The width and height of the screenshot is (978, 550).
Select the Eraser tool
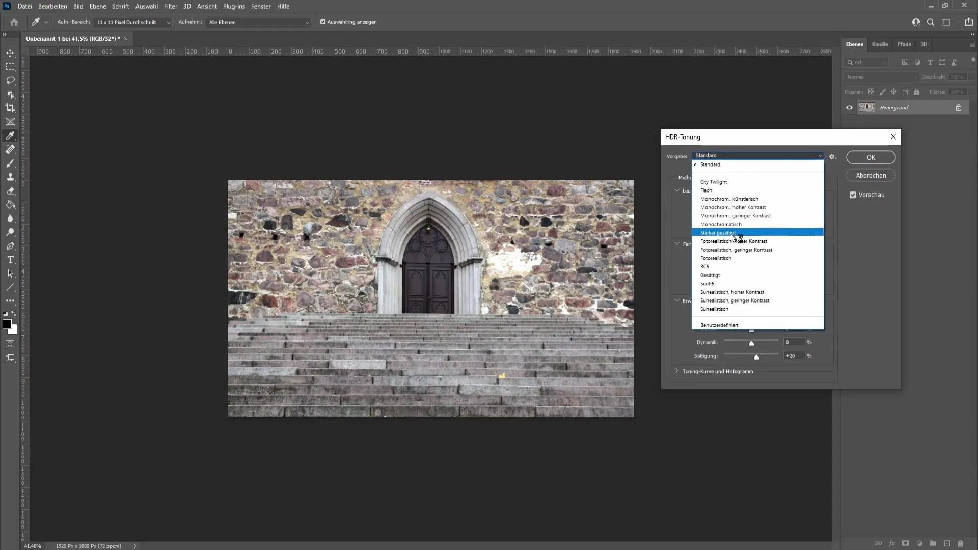tap(10, 191)
